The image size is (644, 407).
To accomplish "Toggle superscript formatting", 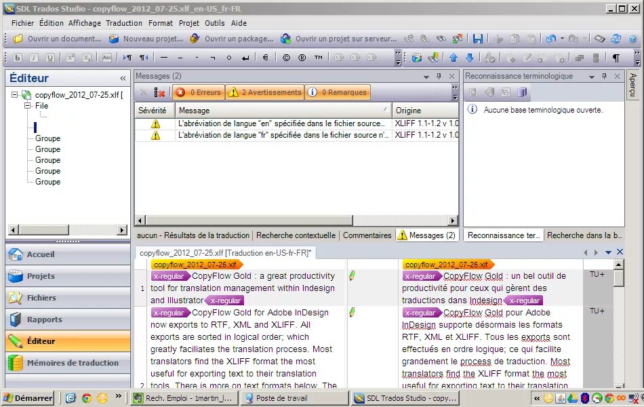I will tap(71, 58).
